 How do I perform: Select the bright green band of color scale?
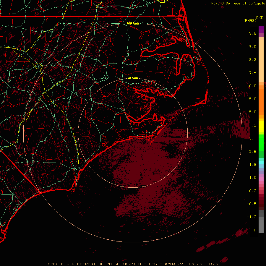click(261, 142)
